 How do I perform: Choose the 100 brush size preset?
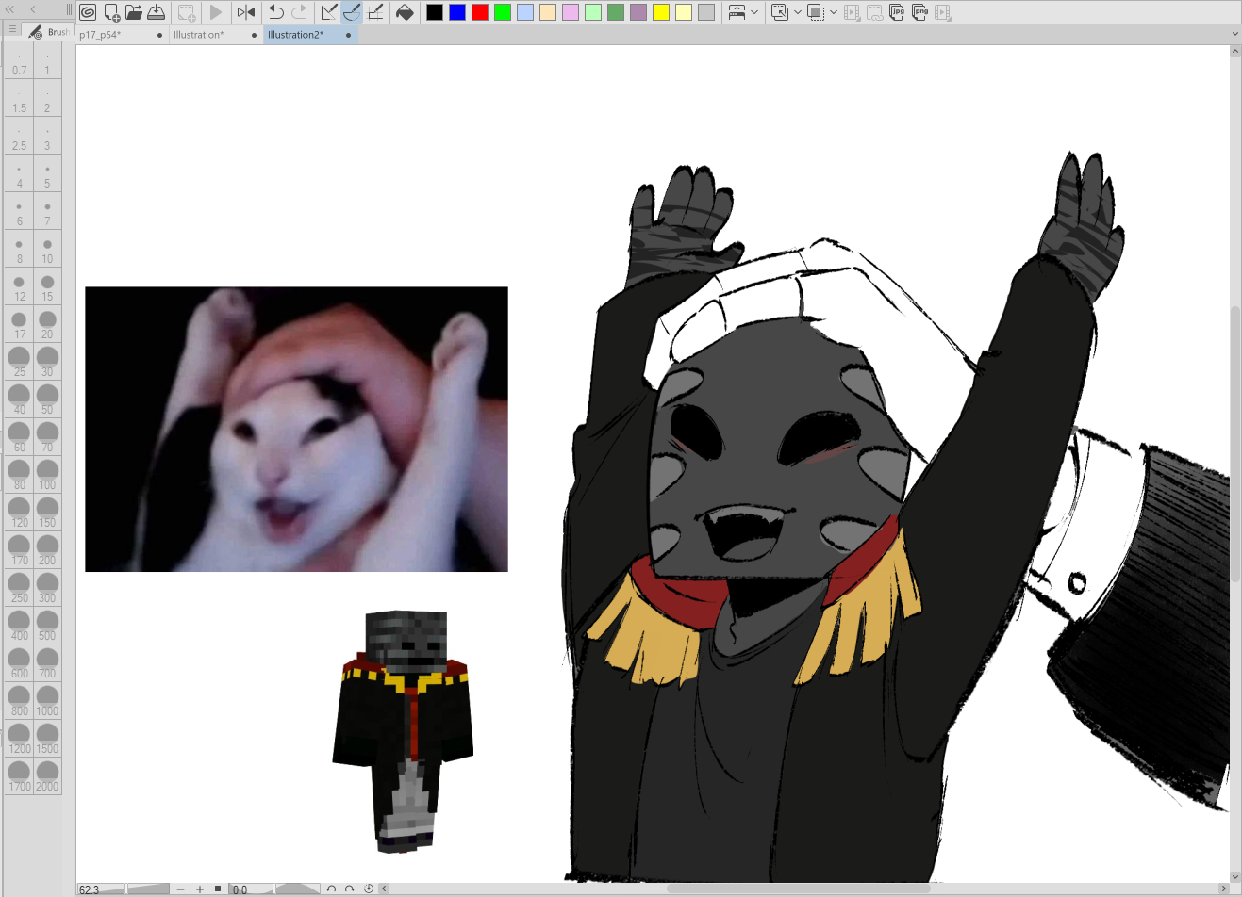tap(47, 475)
